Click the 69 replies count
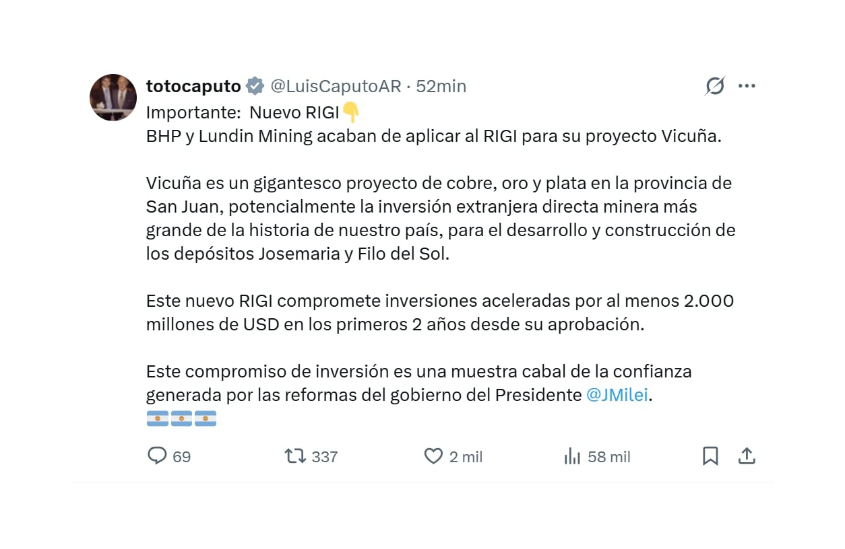Image resolution: width=845 pixels, height=549 pixels. 181,456
